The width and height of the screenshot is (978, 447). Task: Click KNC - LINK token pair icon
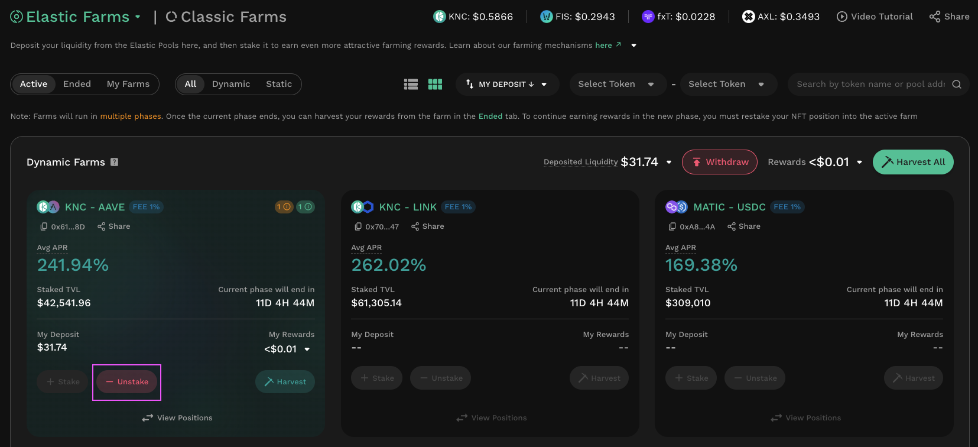(x=363, y=207)
